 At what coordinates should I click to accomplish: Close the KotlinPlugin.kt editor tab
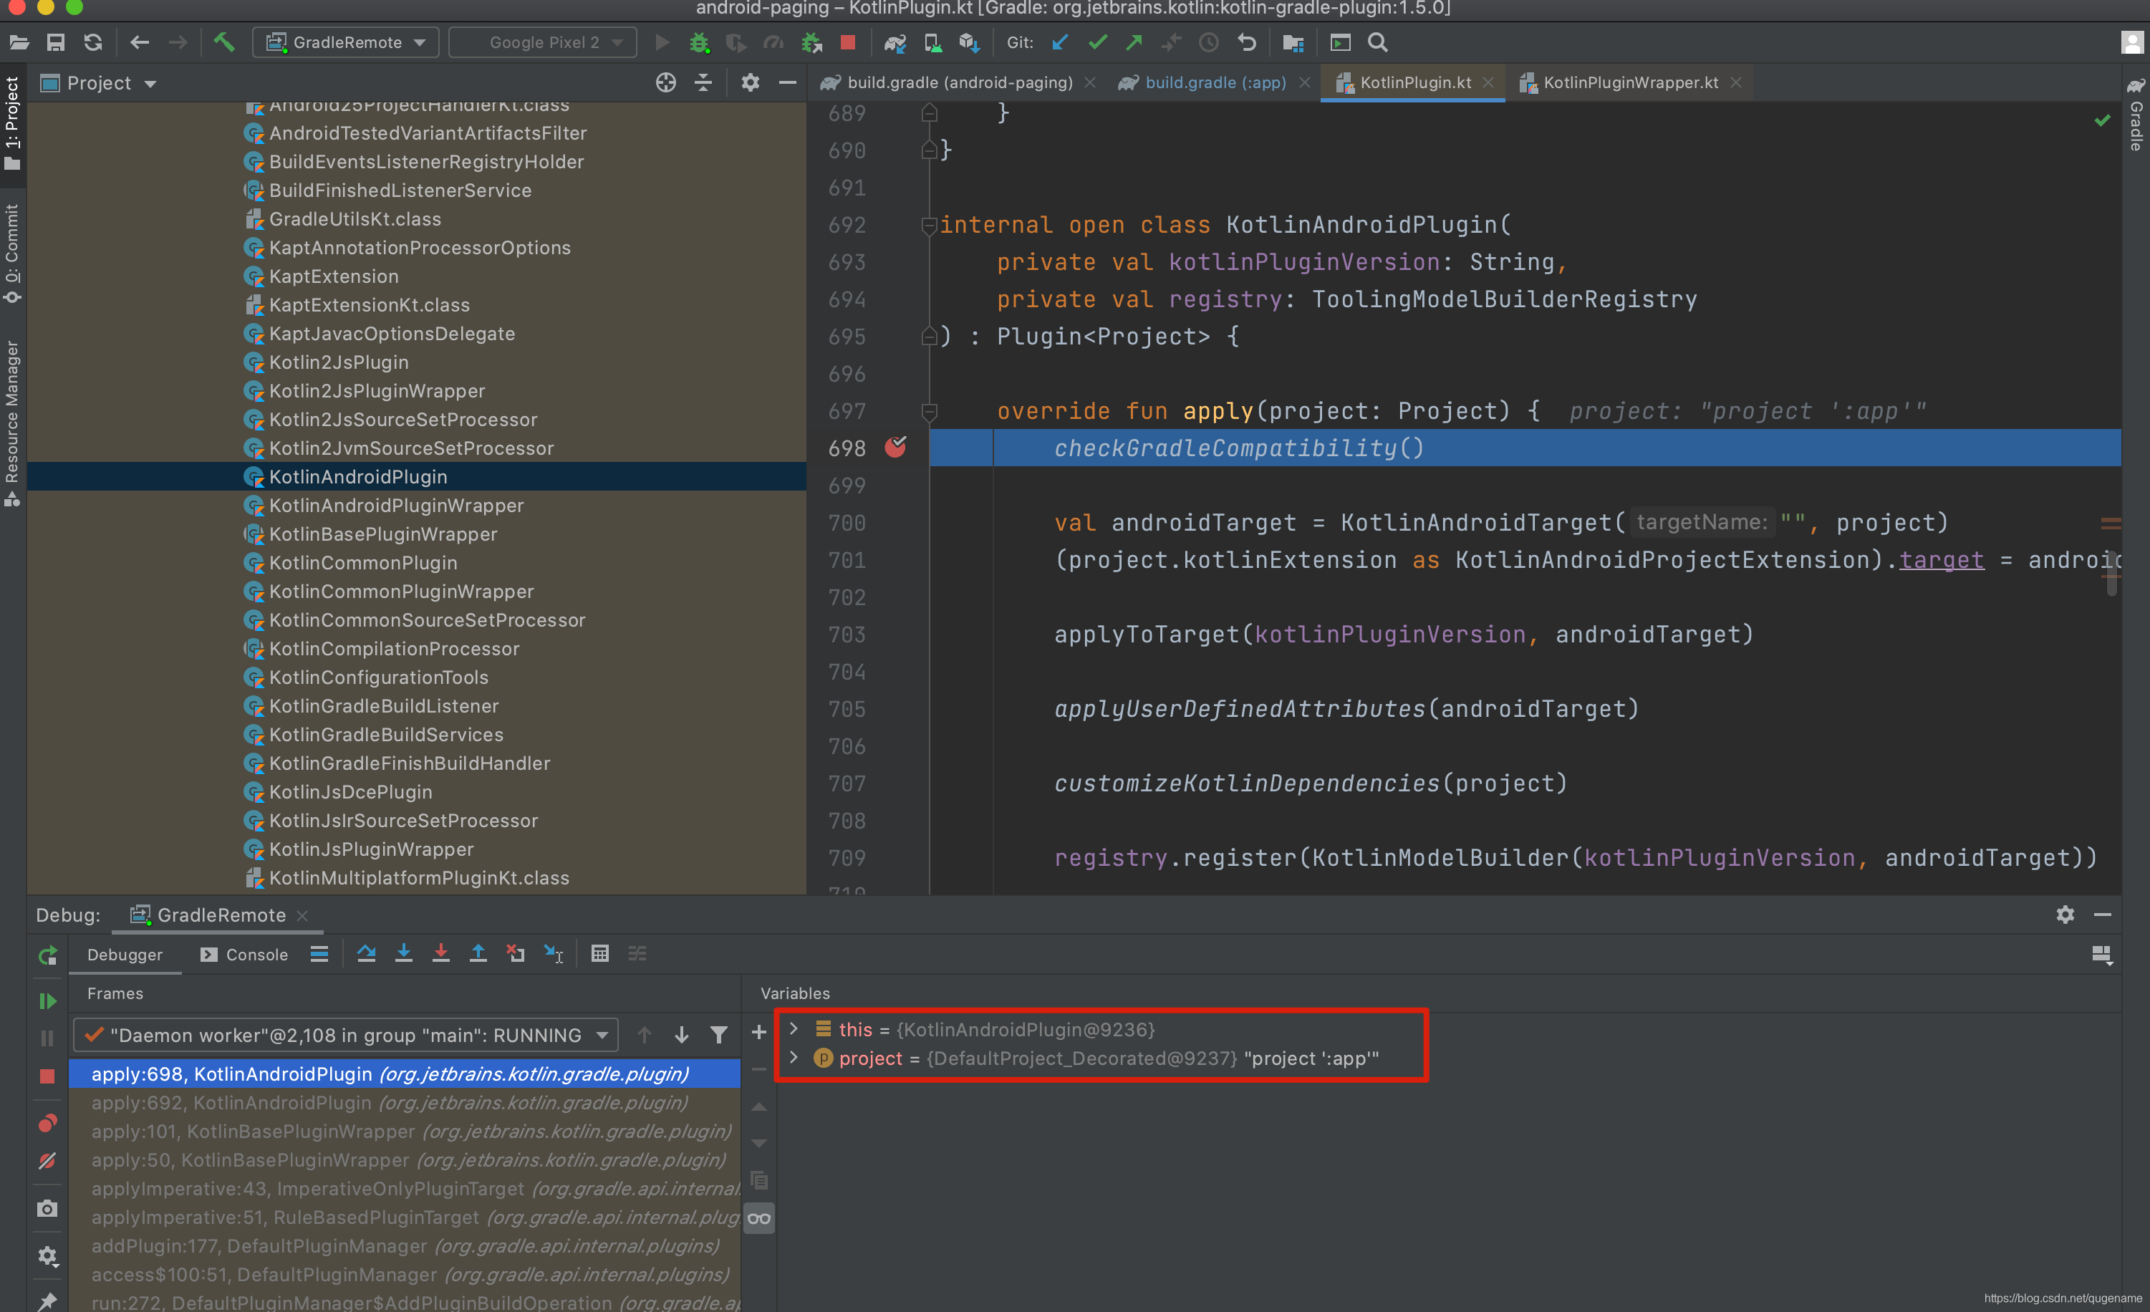(x=1488, y=83)
